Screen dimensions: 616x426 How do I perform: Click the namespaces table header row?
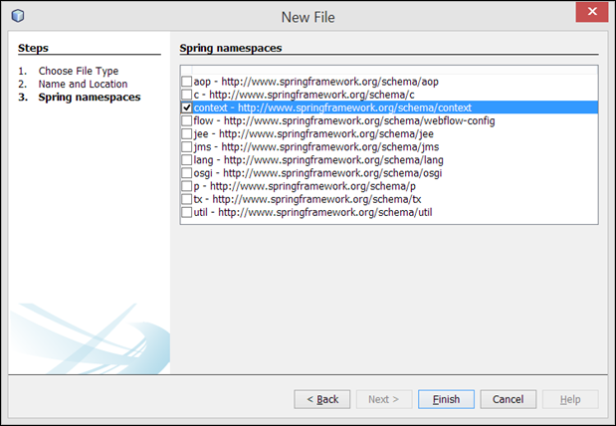pyautogui.click(x=389, y=70)
